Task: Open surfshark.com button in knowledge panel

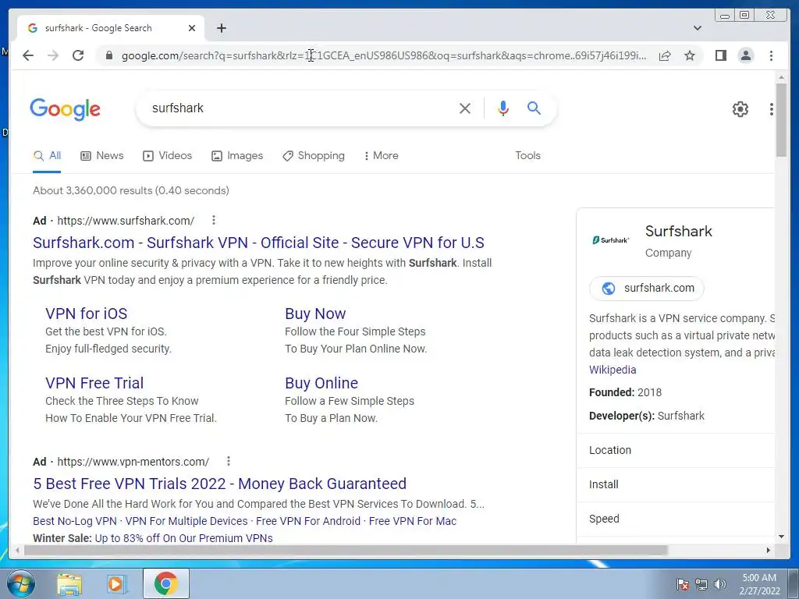Action: click(646, 289)
